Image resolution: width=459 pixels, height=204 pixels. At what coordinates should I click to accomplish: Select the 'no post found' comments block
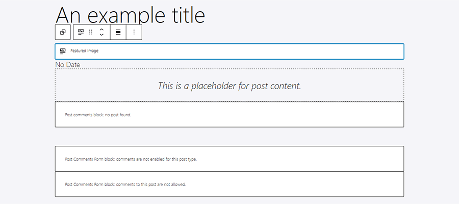coord(229,115)
